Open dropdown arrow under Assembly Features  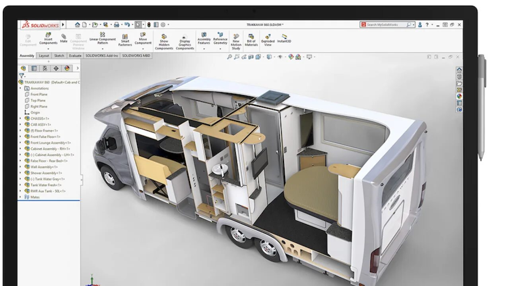tap(204, 49)
